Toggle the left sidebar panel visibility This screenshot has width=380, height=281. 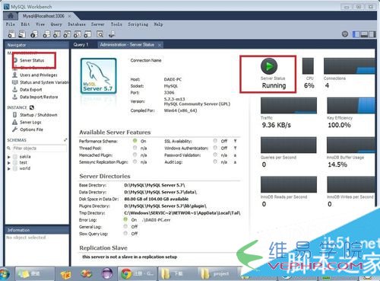356,34
